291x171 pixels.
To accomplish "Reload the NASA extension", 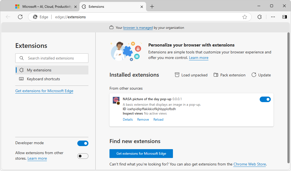I will click(x=158, y=120).
